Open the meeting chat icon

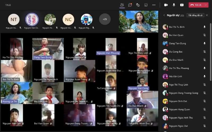(130, 5)
